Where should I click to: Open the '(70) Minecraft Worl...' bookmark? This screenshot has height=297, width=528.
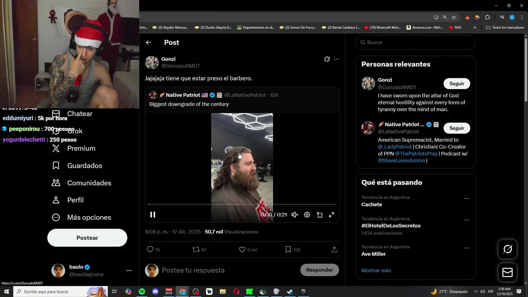pos(382,28)
